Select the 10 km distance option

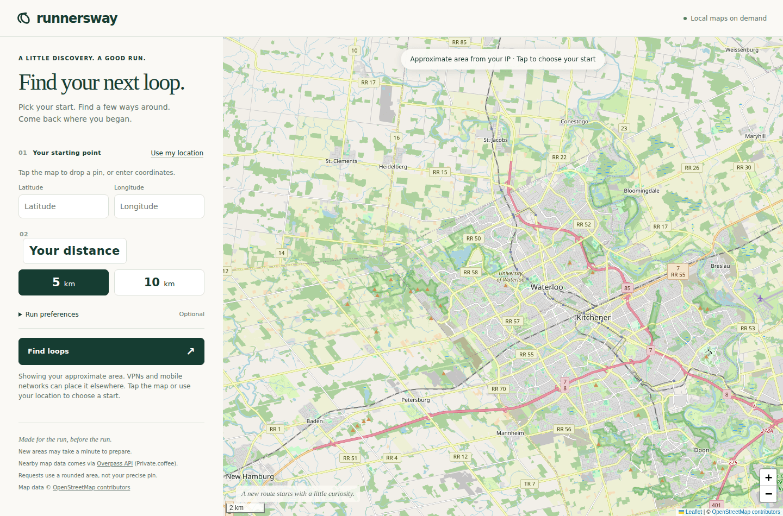[x=159, y=282]
